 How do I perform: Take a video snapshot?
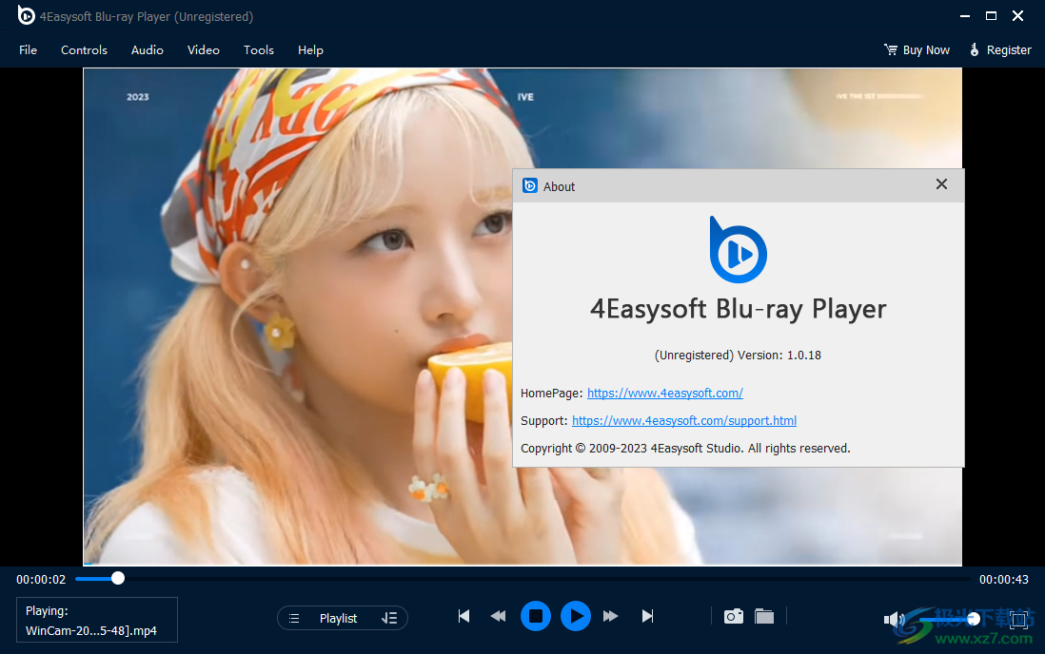pyautogui.click(x=733, y=616)
